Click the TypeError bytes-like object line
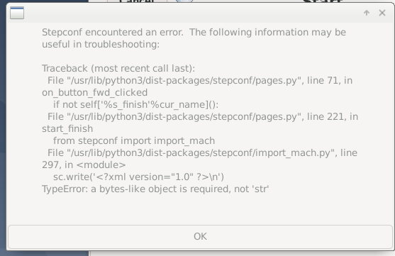The height and width of the screenshot is (256, 395). pos(155,189)
